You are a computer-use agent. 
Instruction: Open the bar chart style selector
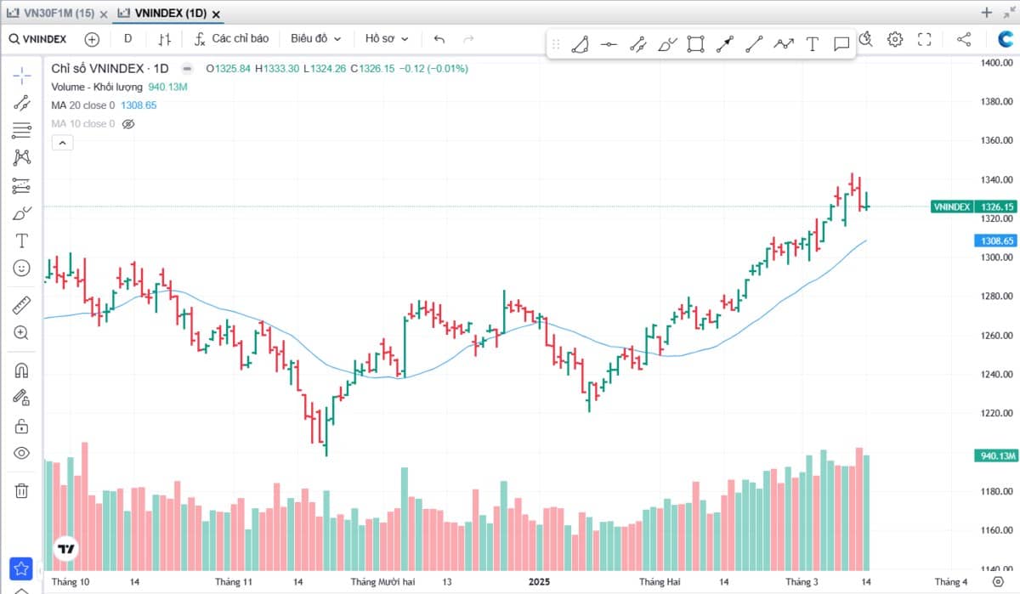pos(166,39)
